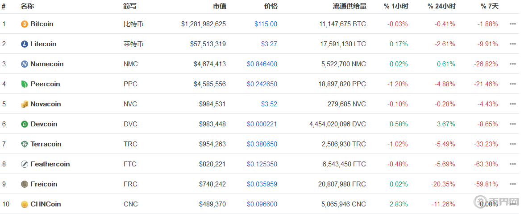The width and height of the screenshot is (524, 214).
Task: Open the more options menu for Terracoin
Action: pyautogui.click(x=513, y=144)
